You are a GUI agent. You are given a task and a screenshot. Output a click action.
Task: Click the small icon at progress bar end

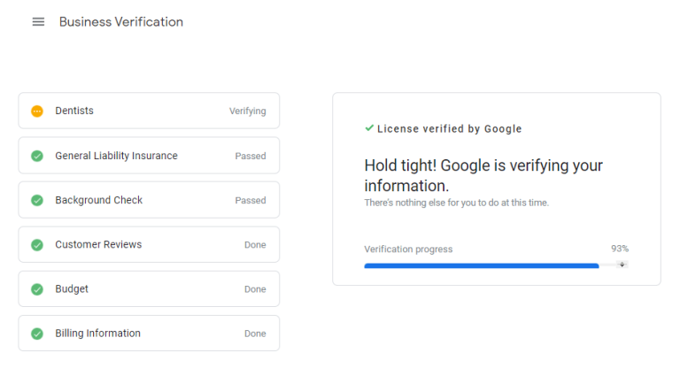pyautogui.click(x=622, y=265)
